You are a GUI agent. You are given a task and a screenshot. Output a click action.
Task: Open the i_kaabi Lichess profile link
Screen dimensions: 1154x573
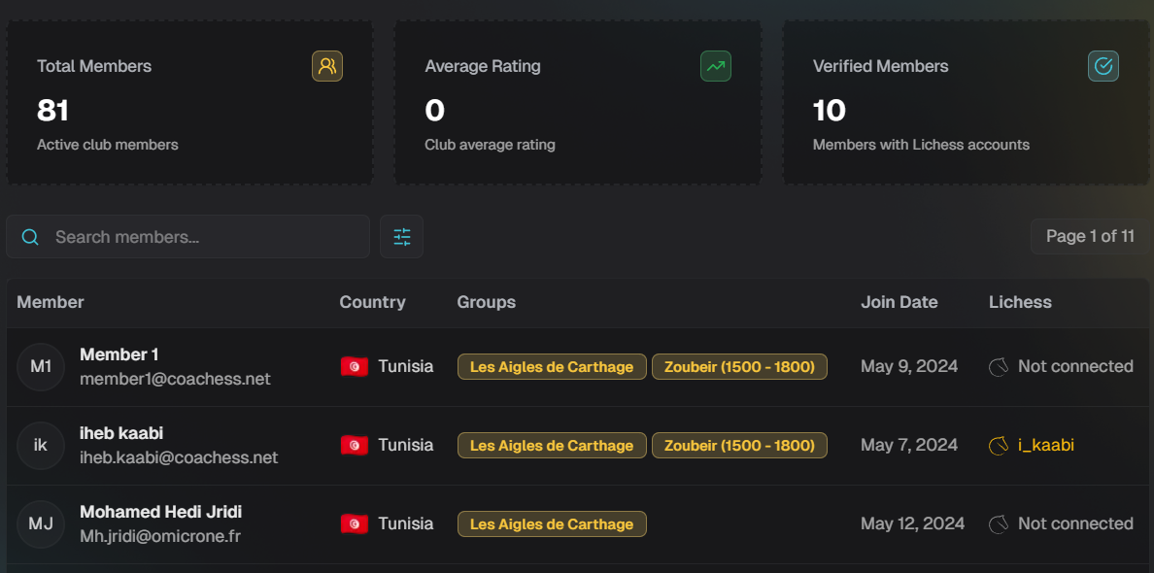pyautogui.click(x=1046, y=445)
